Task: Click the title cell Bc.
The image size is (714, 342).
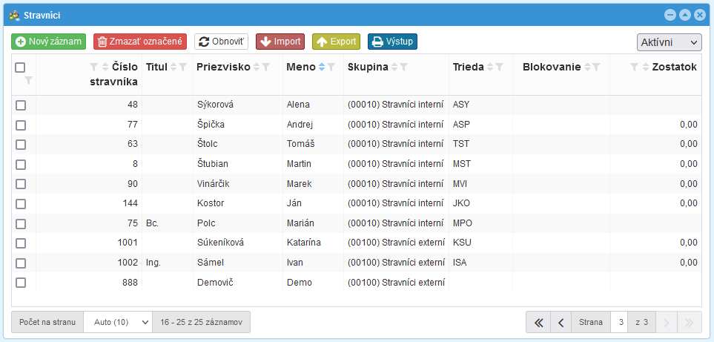Action: coord(153,223)
